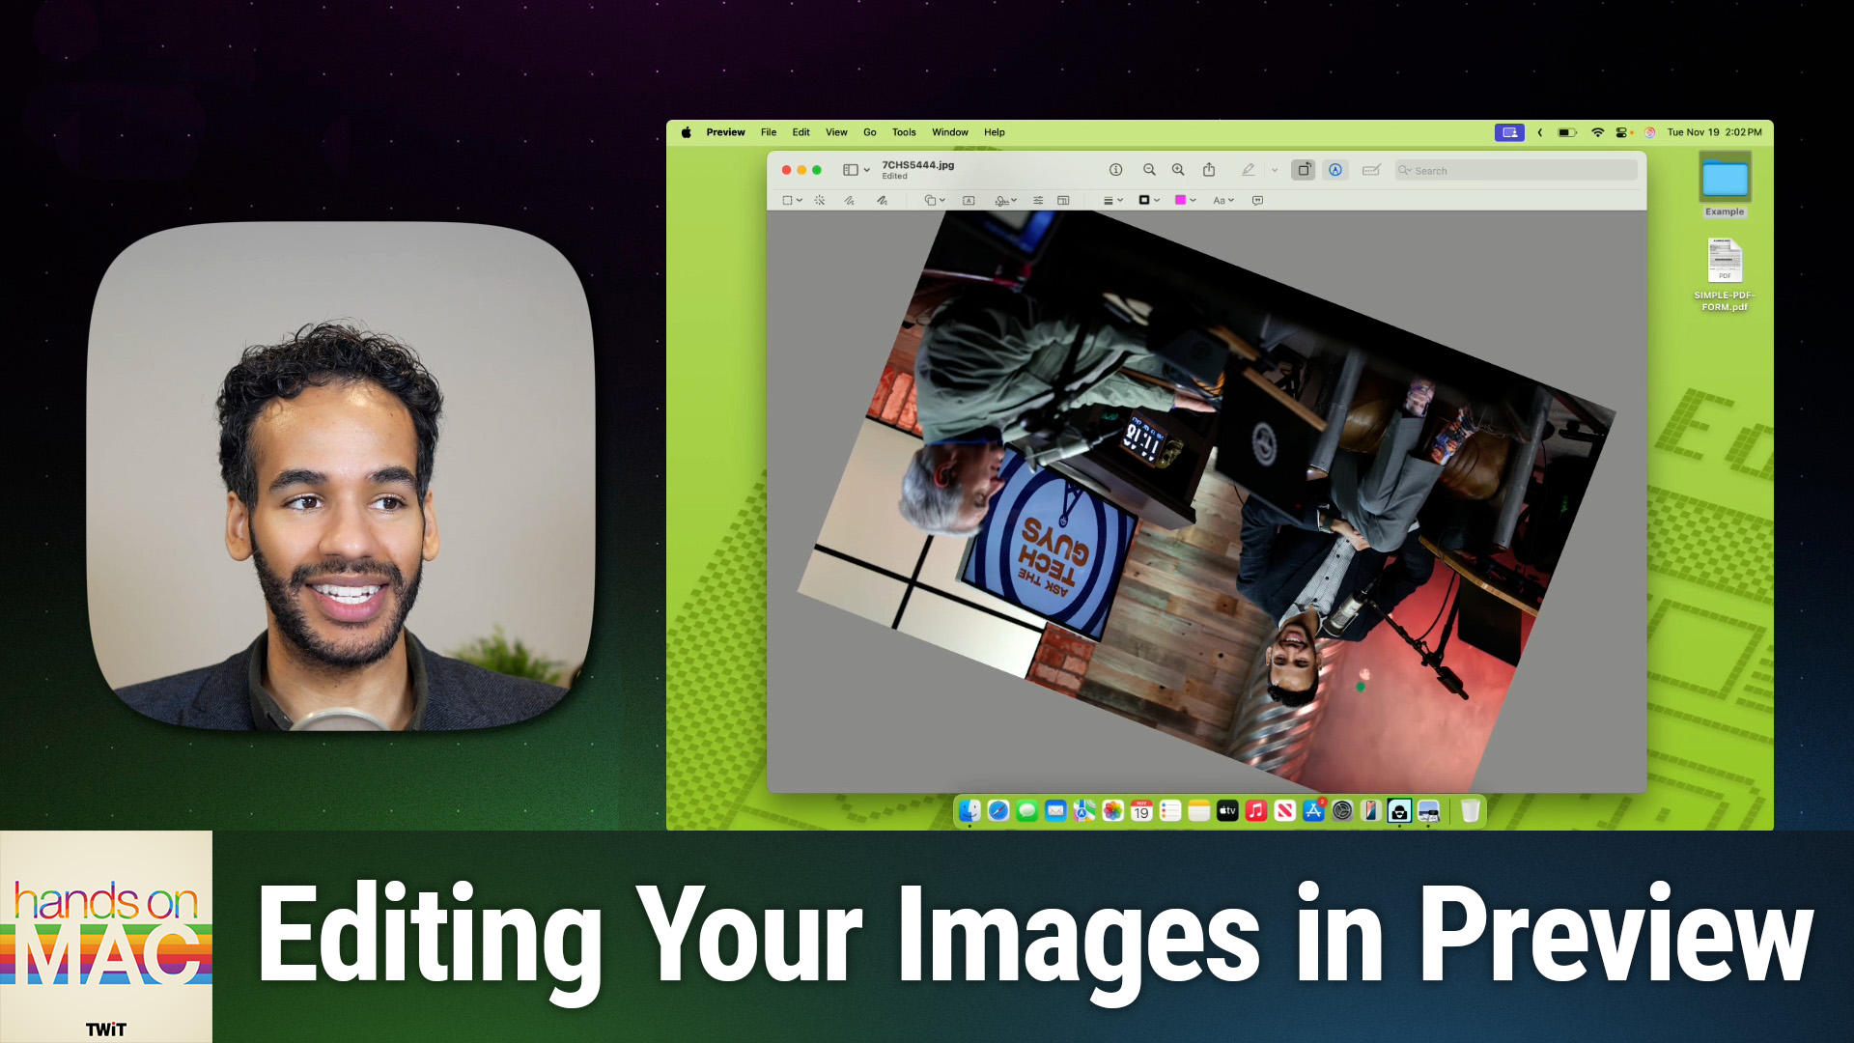Insert a text box annotation
This screenshot has height=1043, width=1854.
(969, 201)
